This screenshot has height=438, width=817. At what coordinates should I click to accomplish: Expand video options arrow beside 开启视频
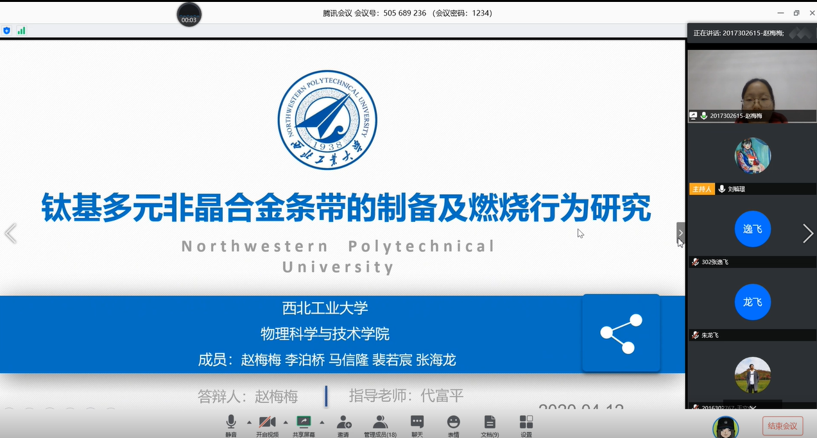pos(285,422)
